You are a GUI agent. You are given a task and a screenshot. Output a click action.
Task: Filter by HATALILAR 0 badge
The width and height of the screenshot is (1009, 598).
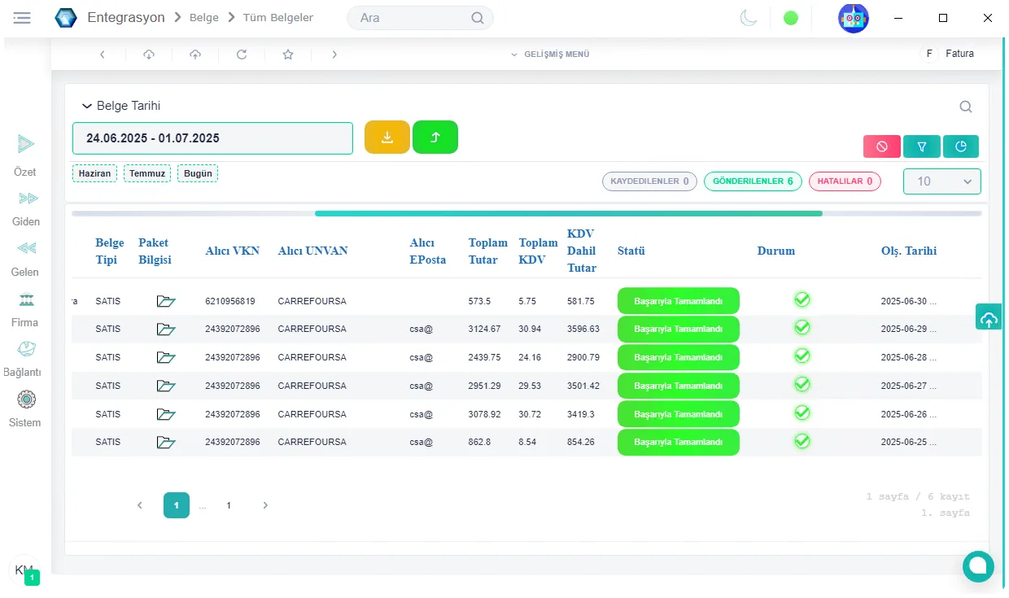tap(845, 181)
